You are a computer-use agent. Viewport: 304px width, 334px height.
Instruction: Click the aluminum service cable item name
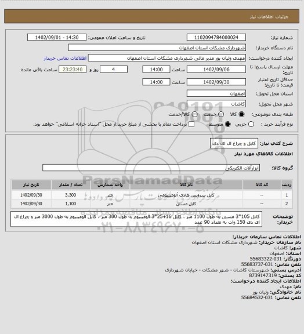click(186, 195)
